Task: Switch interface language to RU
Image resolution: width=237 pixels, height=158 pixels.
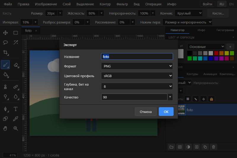Action: tap(222, 4)
